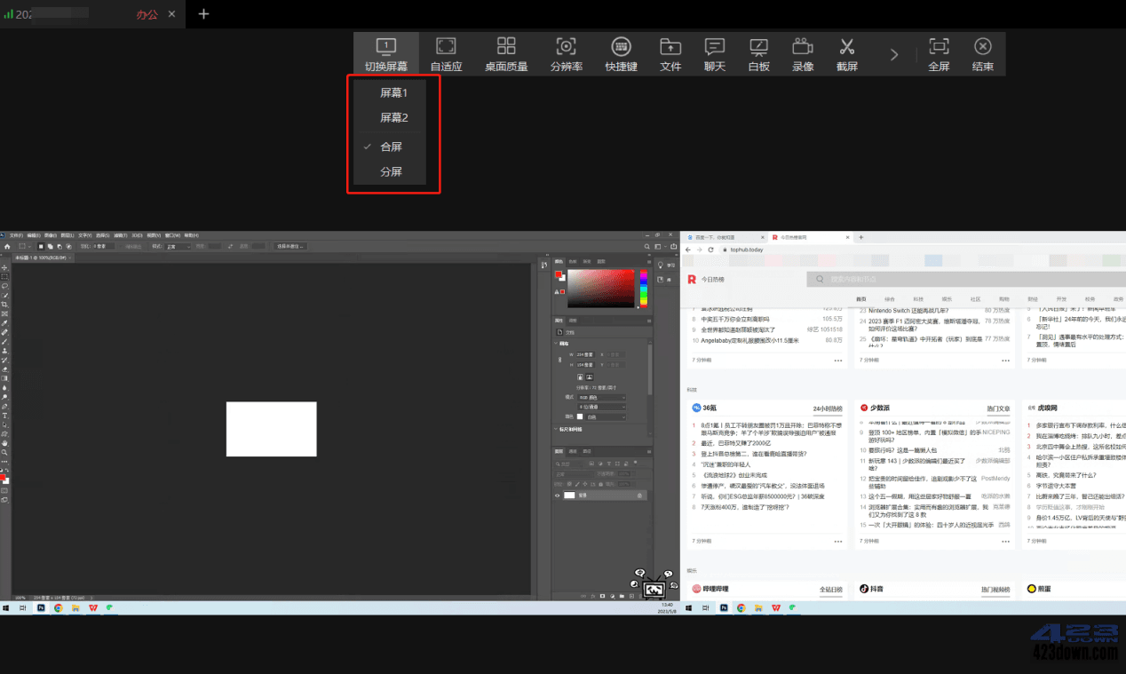Open the 文件 file transfer tool
Viewport: 1126px width, 674px height.
click(x=670, y=54)
